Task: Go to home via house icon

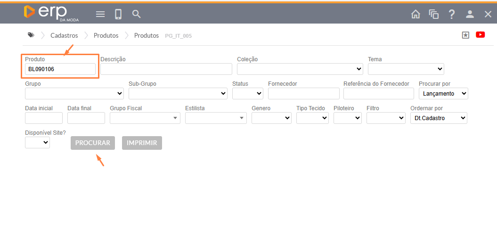Action: (x=416, y=14)
